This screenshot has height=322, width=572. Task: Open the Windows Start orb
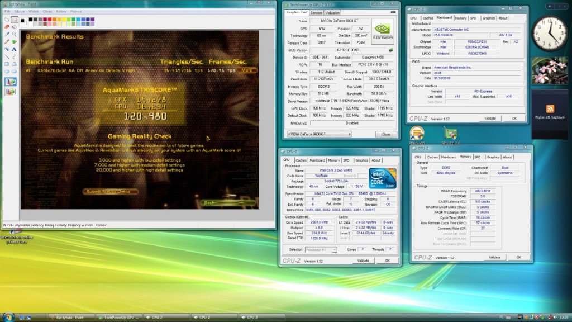tap(8, 317)
